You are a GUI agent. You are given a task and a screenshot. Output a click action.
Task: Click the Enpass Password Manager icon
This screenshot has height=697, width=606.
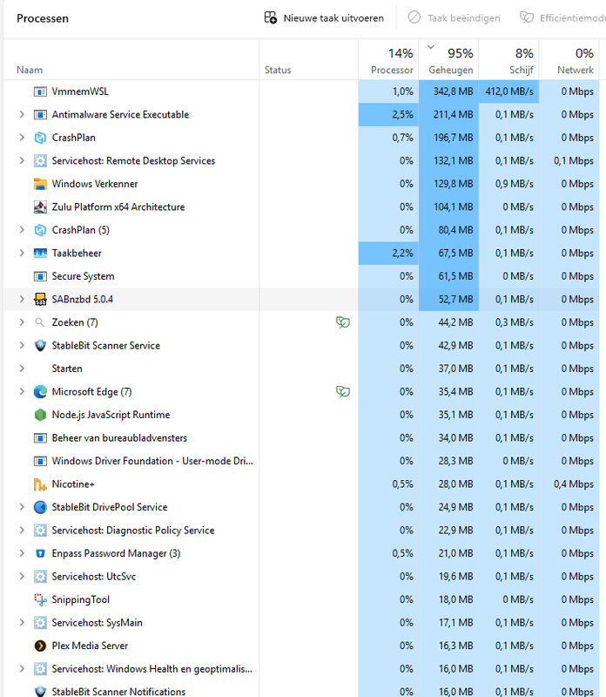40,553
